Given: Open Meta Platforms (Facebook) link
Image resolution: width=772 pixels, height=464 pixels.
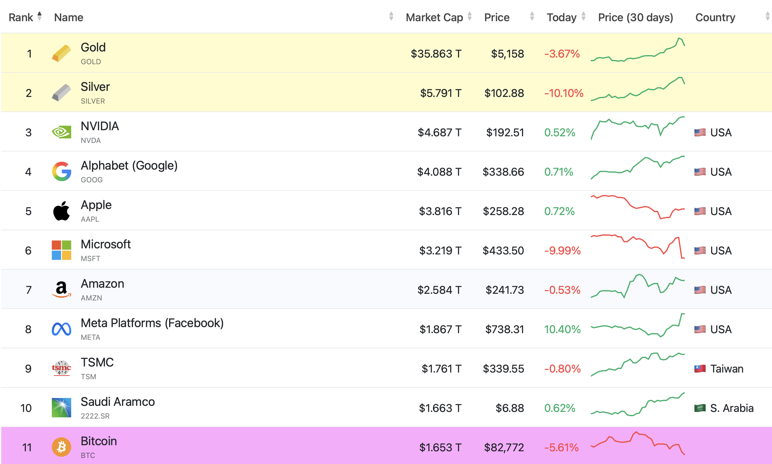Looking at the screenshot, I should 152,323.
